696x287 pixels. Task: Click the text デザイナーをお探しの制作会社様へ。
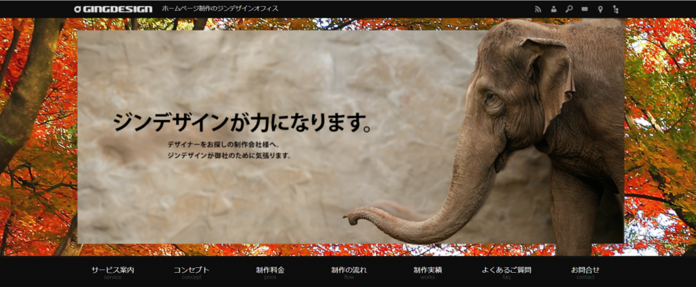tap(223, 145)
